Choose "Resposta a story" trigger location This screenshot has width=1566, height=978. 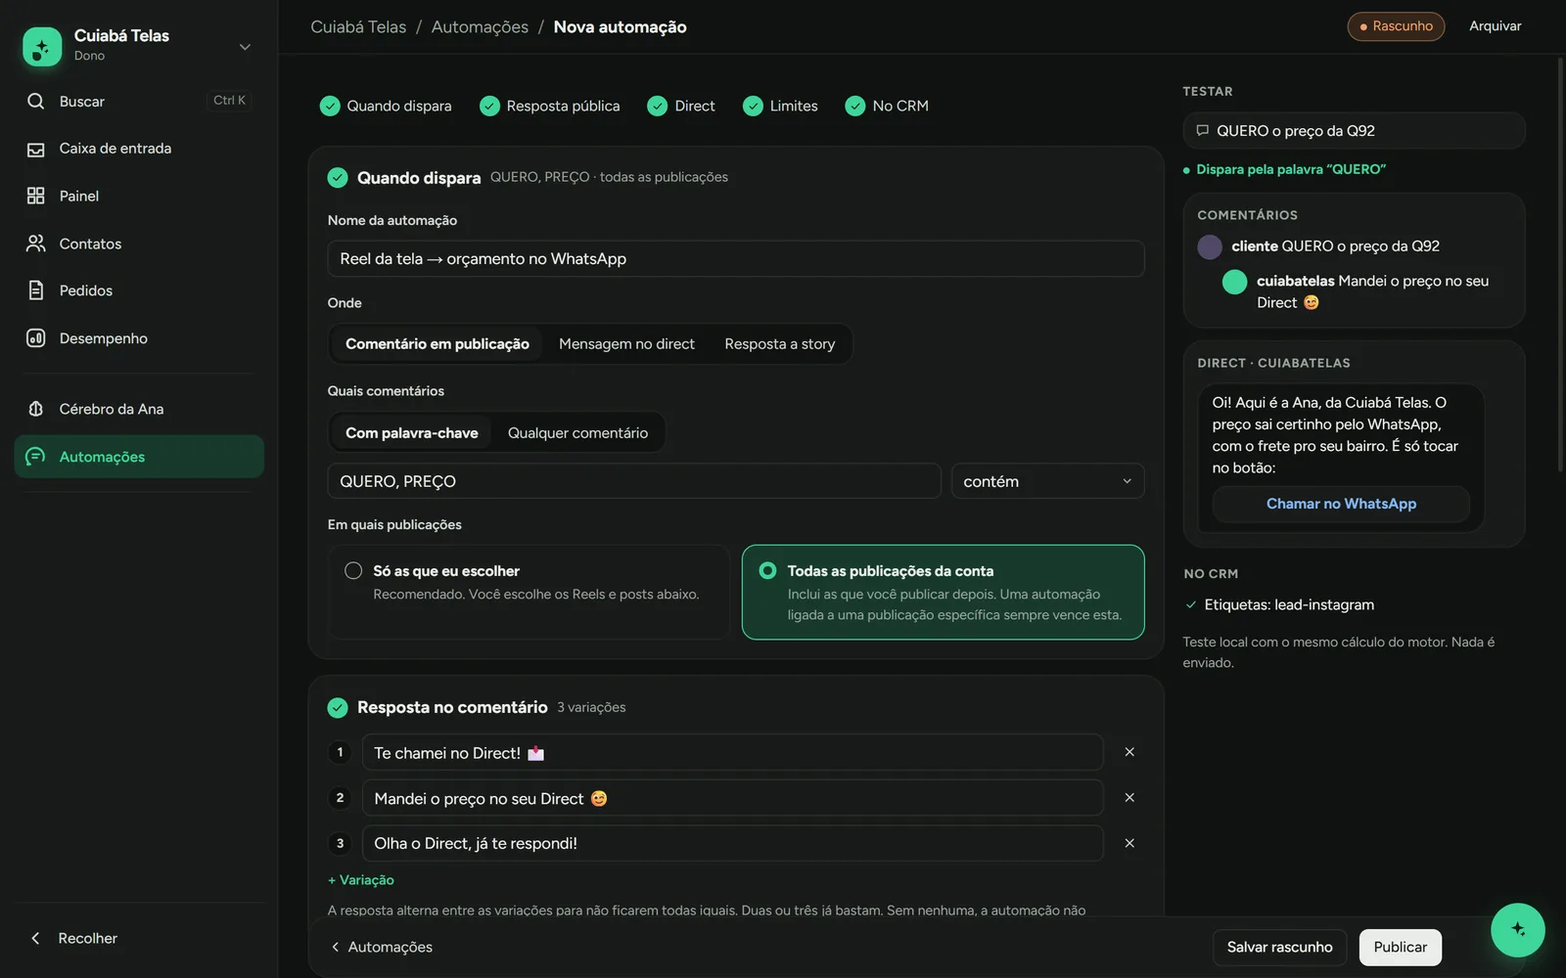tap(779, 344)
